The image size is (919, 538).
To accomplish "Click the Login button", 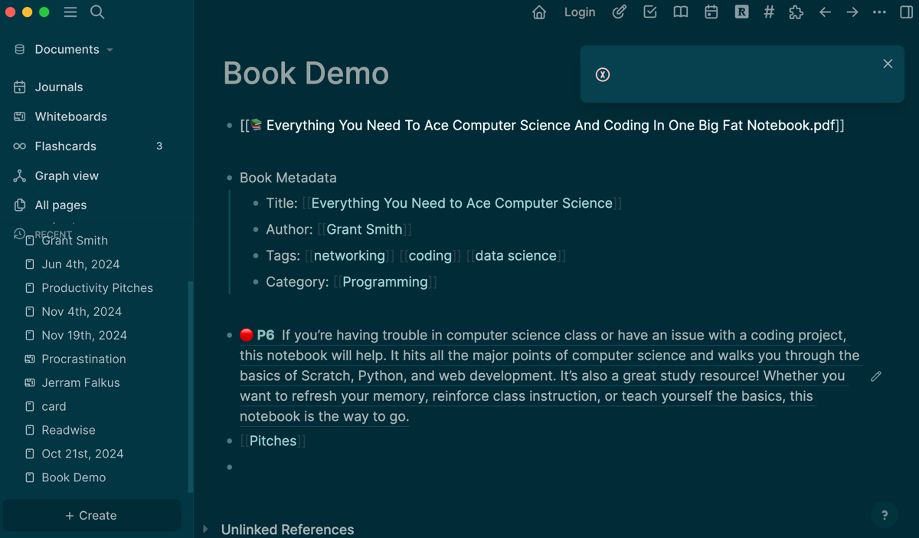I will tap(580, 12).
